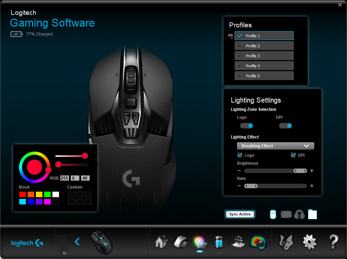Select the Profile 4 row label
This screenshot has height=259, width=347.
pyautogui.click(x=253, y=66)
